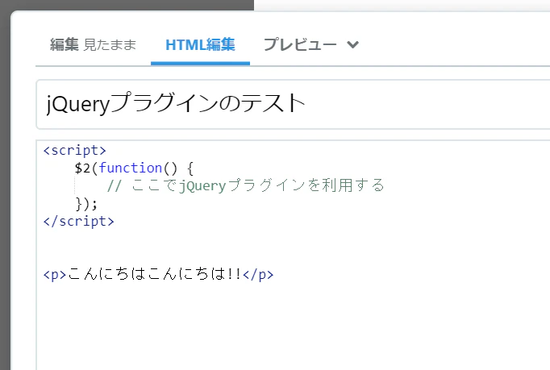Expand the プレビュー dropdown chevron
Image resolution: width=550 pixels, height=370 pixels.
[x=352, y=45]
